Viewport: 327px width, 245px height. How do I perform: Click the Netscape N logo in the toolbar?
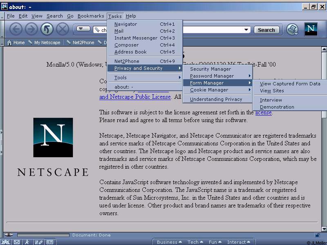(311, 29)
